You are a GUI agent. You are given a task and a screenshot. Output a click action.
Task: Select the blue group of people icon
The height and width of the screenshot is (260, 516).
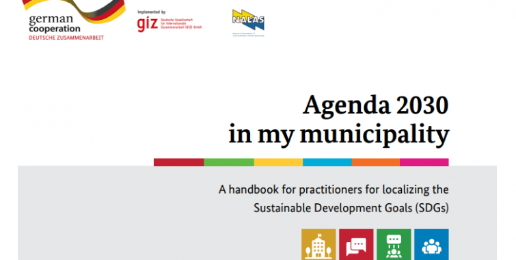pyautogui.click(x=431, y=244)
